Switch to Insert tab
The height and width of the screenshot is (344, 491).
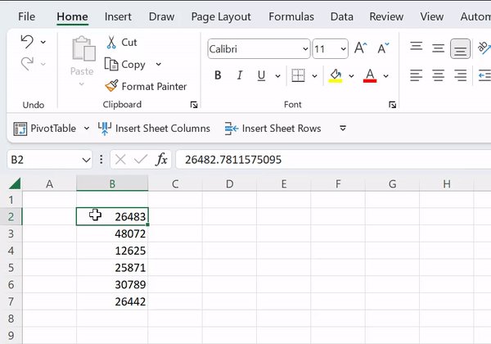(x=118, y=16)
